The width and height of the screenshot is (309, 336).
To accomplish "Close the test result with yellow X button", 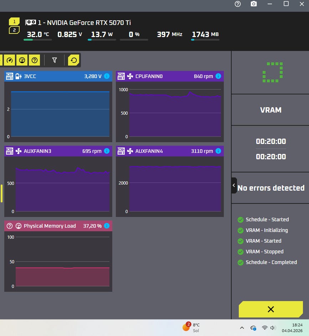I will click(x=271, y=309).
